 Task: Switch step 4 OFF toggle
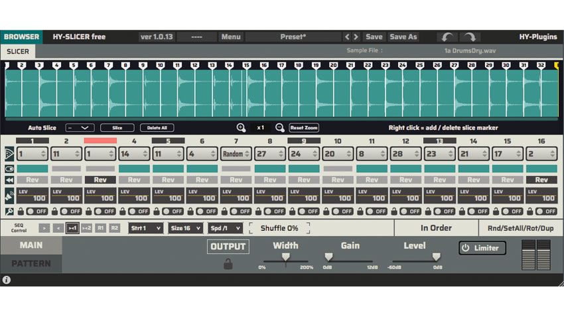click(x=139, y=212)
